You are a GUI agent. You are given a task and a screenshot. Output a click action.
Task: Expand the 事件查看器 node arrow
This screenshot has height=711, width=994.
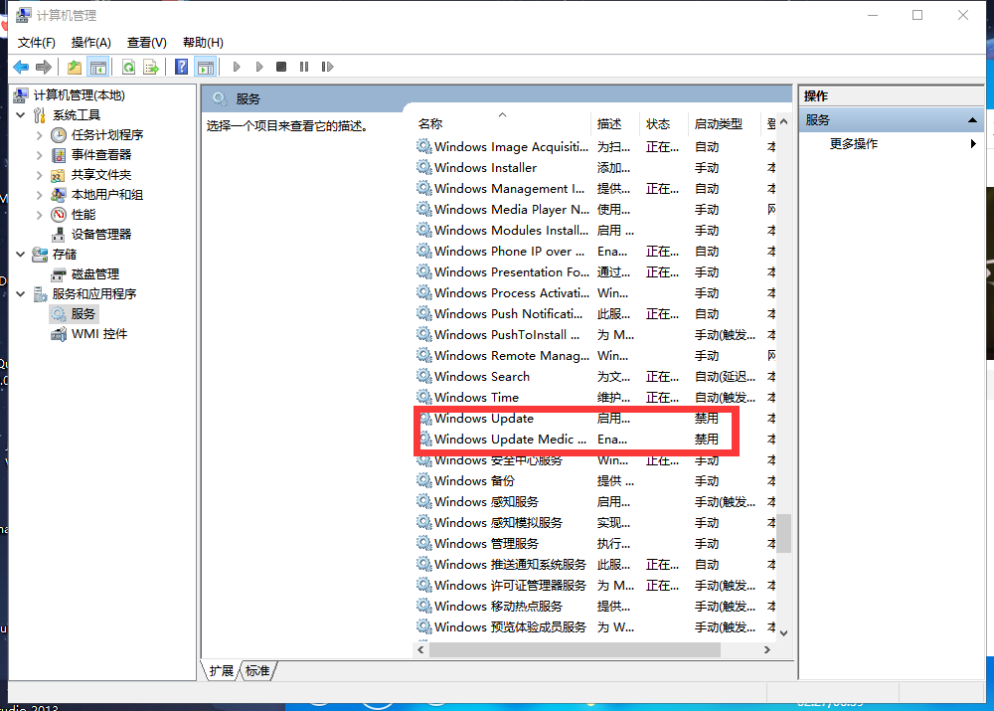[40, 155]
